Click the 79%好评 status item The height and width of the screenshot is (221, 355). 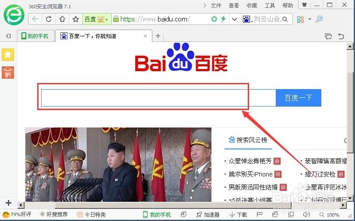point(17,214)
